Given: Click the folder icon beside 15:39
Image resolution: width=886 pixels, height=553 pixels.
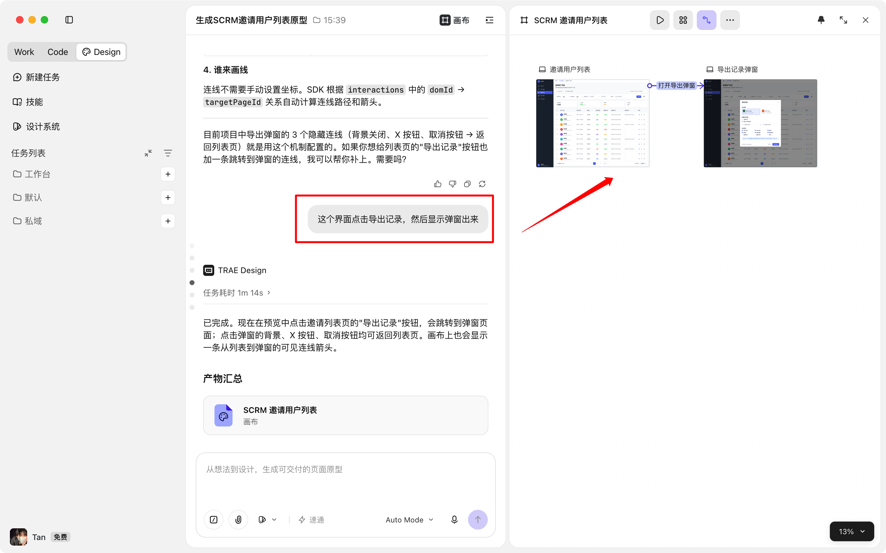Looking at the screenshot, I should [x=317, y=20].
